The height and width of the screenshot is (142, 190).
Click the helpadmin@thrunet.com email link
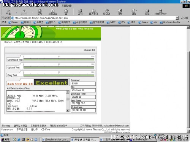click(x=116, y=126)
